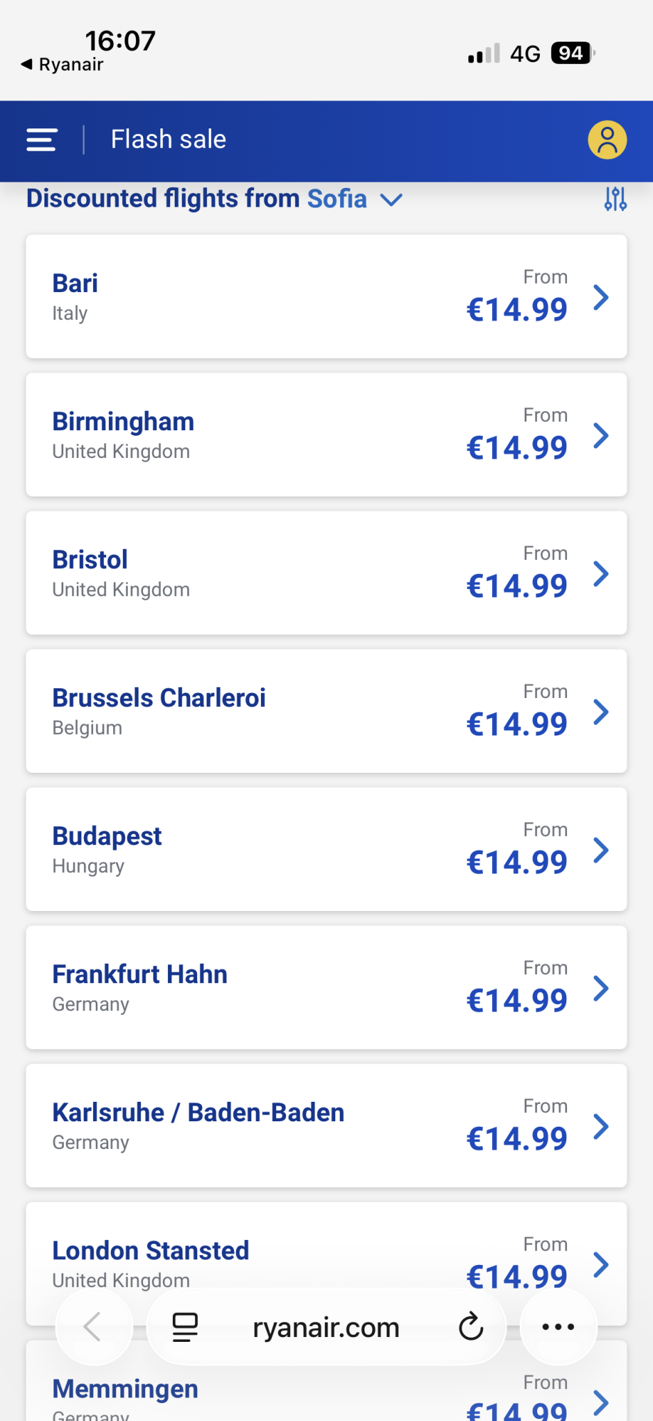Open the user profile icon

[607, 139]
